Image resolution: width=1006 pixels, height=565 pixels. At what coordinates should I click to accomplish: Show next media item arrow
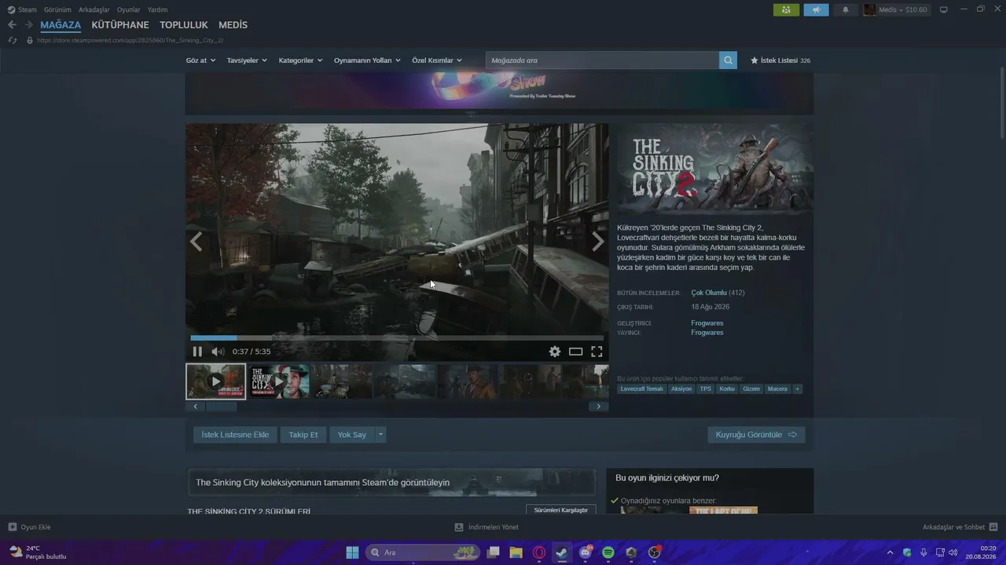pyautogui.click(x=598, y=242)
